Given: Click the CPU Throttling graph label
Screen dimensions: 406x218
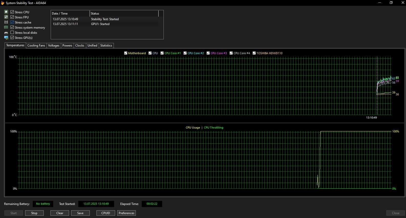Looking at the screenshot, I should tap(214, 128).
